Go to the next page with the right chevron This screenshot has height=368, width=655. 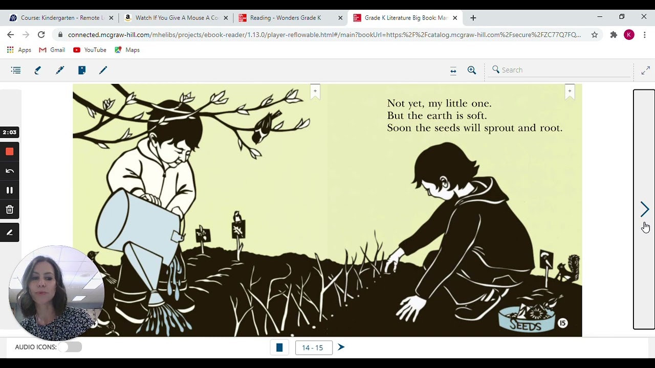coord(645,209)
